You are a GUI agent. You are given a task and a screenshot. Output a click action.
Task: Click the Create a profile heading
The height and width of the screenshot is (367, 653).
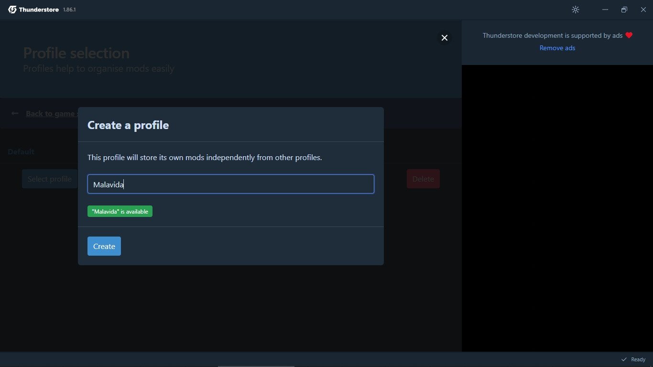pyautogui.click(x=128, y=125)
